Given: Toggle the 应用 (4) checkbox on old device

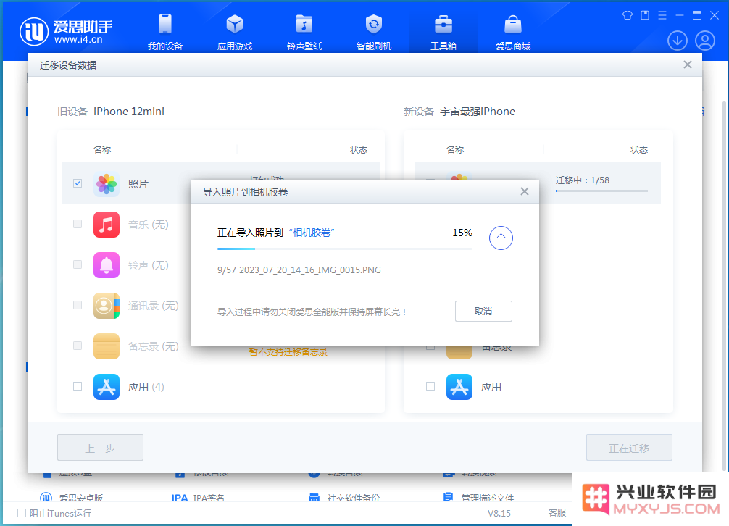Looking at the screenshot, I should pos(78,386).
